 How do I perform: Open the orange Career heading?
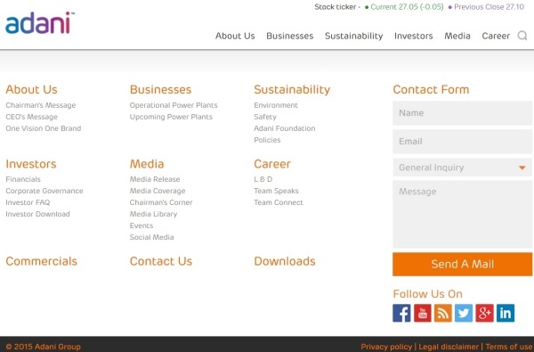click(272, 164)
